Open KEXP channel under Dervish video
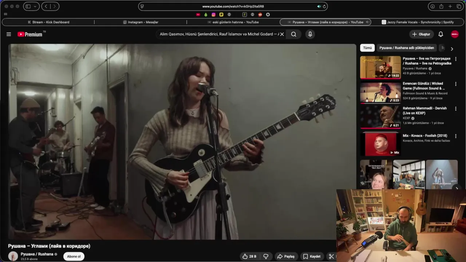Image resolution: width=466 pixels, height=262 pixels. 406,118
